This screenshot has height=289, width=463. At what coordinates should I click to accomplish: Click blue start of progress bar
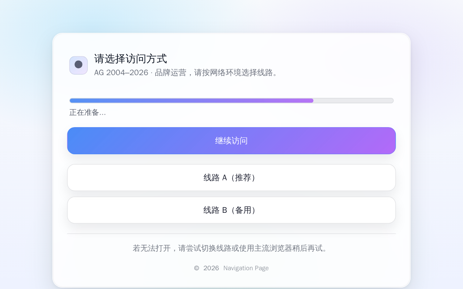click(74, 101)
